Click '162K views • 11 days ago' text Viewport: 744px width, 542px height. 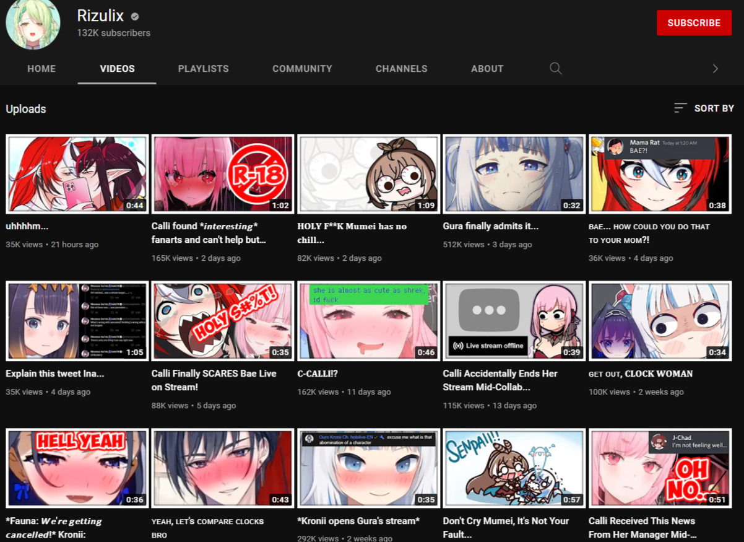[x=344, y=392]
